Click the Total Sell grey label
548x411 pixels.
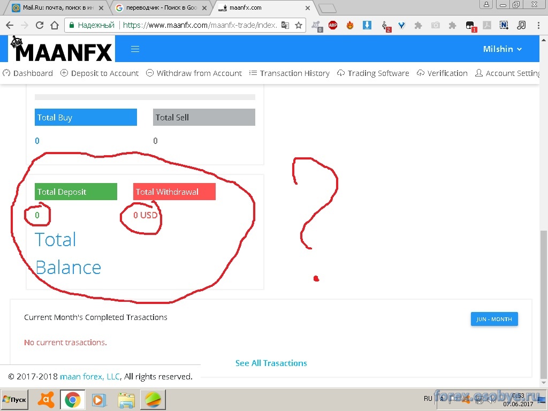pos(204,117)
